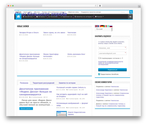Click the Подписаться subscribe button

coord(112,70)
